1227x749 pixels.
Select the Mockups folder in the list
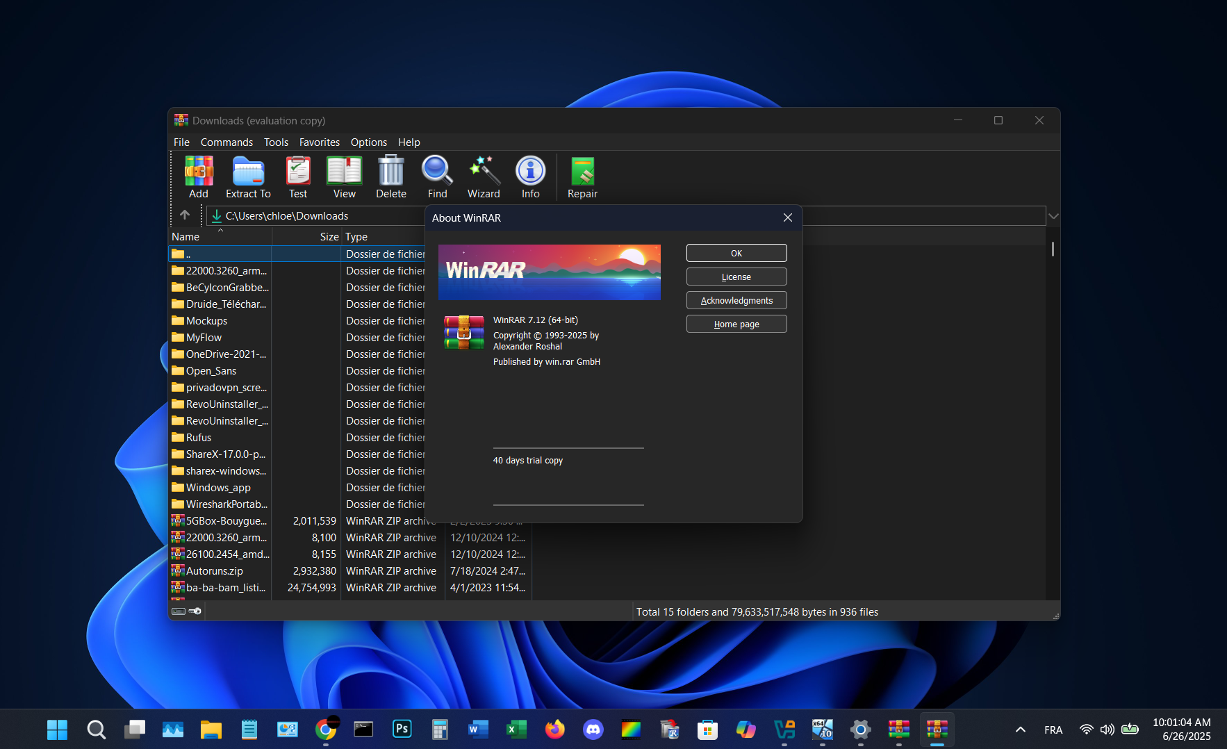click(x=206, y=320)
